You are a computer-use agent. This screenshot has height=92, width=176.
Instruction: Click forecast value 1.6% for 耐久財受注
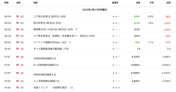coord(151,23)
